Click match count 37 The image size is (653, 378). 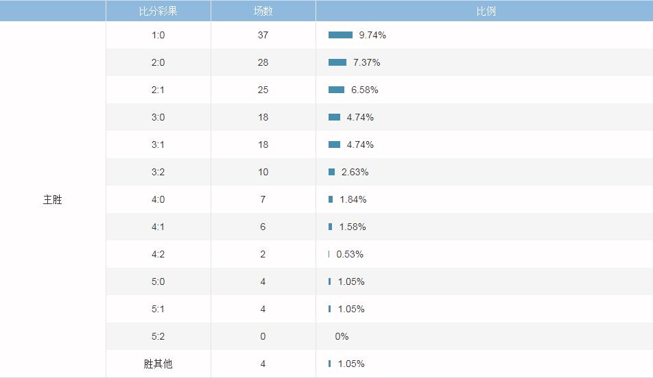(x=263, y=35)
